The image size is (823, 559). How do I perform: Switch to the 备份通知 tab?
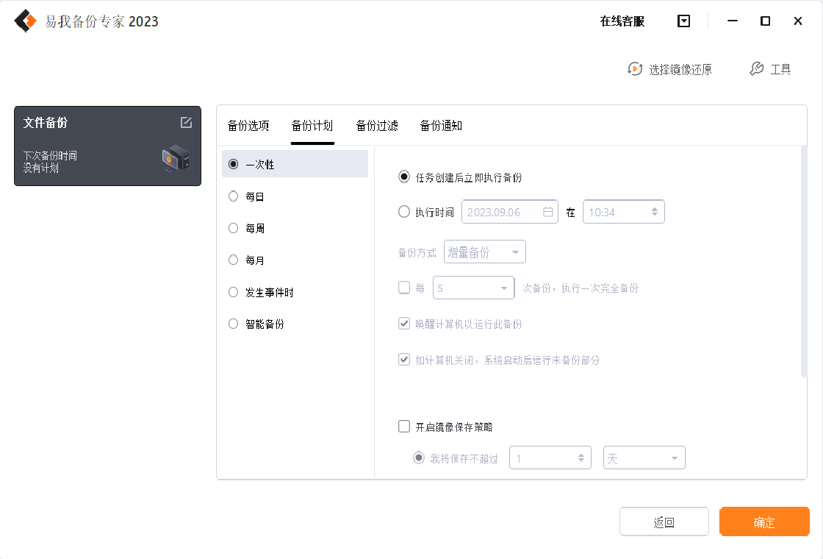point(441,126)
